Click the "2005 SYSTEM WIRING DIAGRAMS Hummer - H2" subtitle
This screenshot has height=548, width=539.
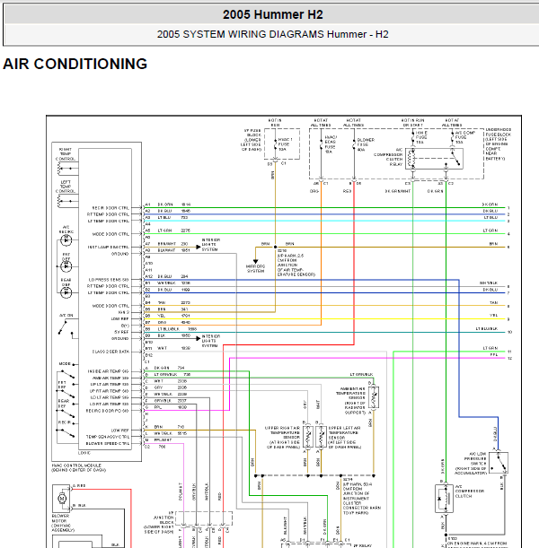pos(273,34)
